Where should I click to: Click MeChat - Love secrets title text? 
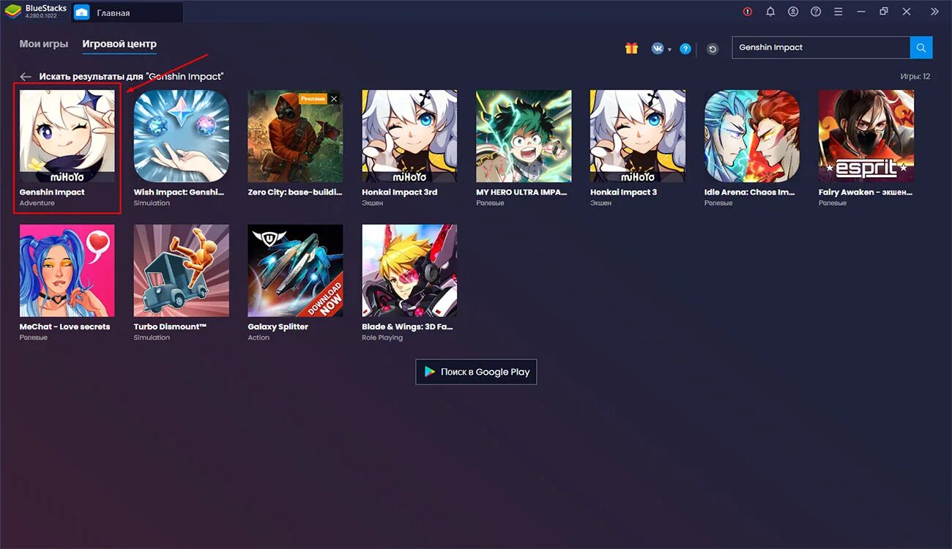pyautogui.click(x=64, y=327)
